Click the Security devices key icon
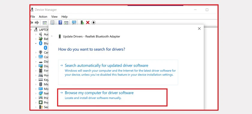 (41, 107)
